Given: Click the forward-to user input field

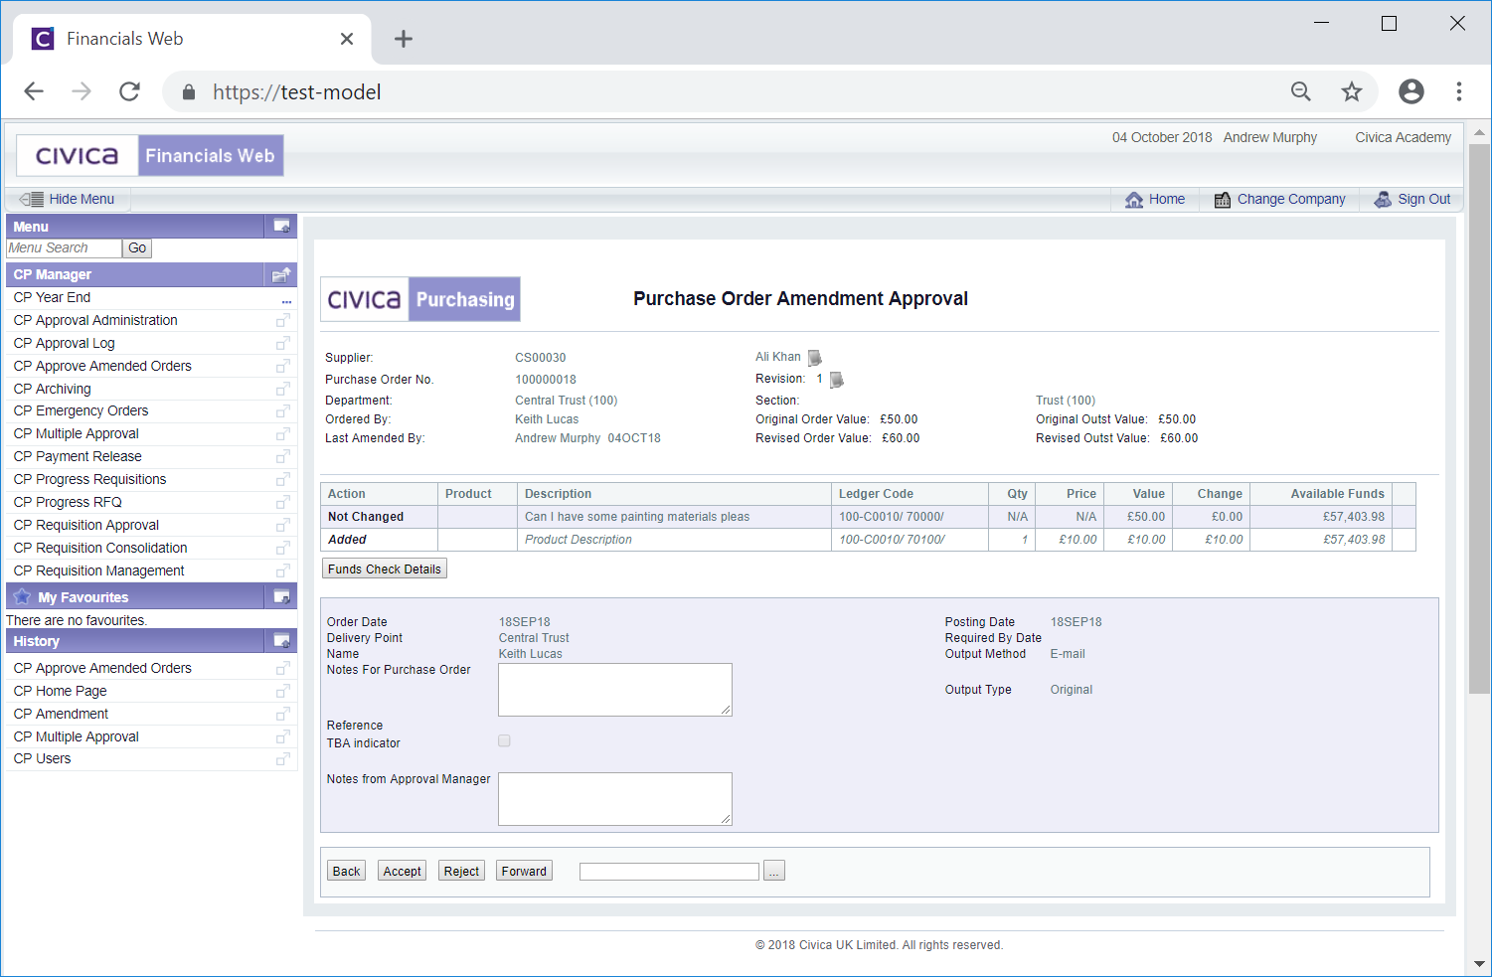Looking at the screenshot, I should pos(669,872).
